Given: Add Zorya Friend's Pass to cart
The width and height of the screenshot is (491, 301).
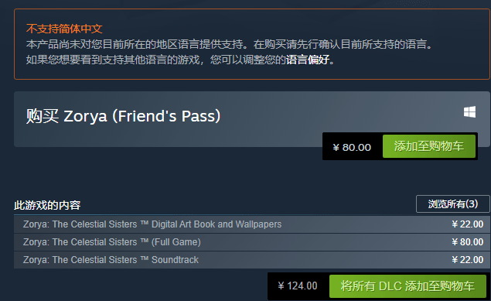Looking at the screenshot, I should [x=429, y=146].
